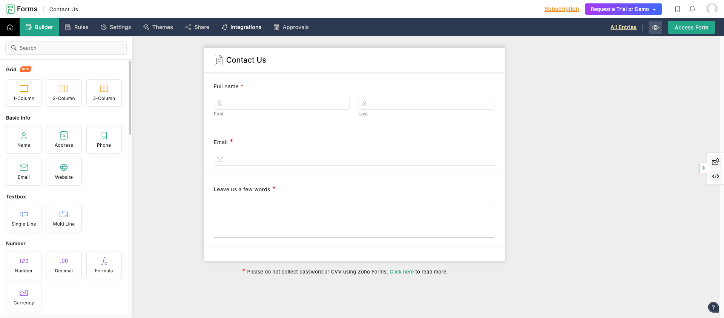Select the Phone field element
The image size is (724, 318).
coord(104,140)
